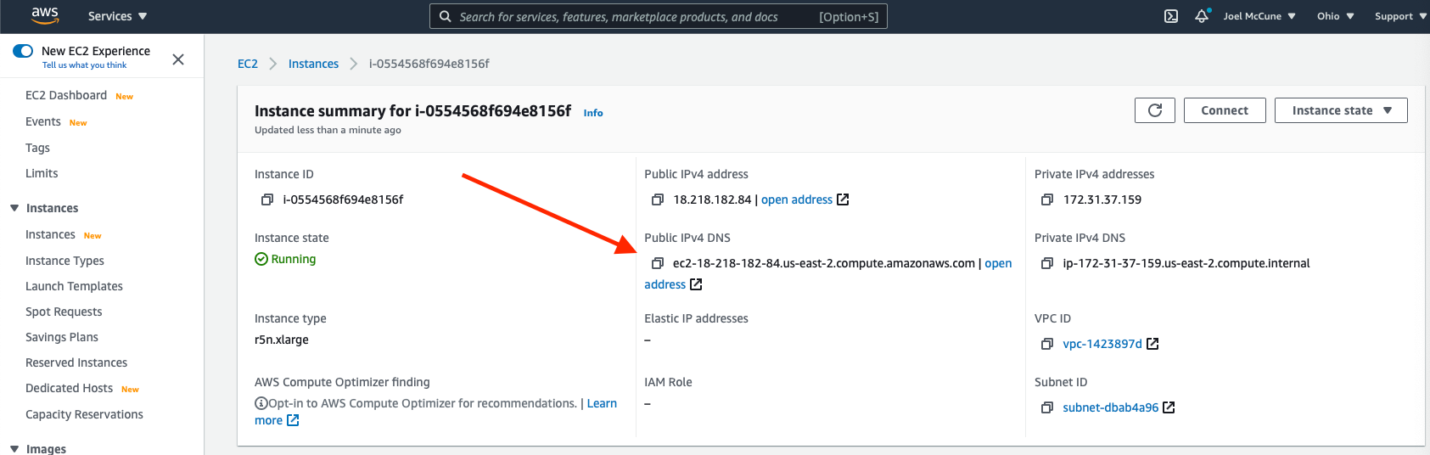Click the Info link beside instance summary
The width and height of the screenshot is (1430, 455).
click(593, 113)
